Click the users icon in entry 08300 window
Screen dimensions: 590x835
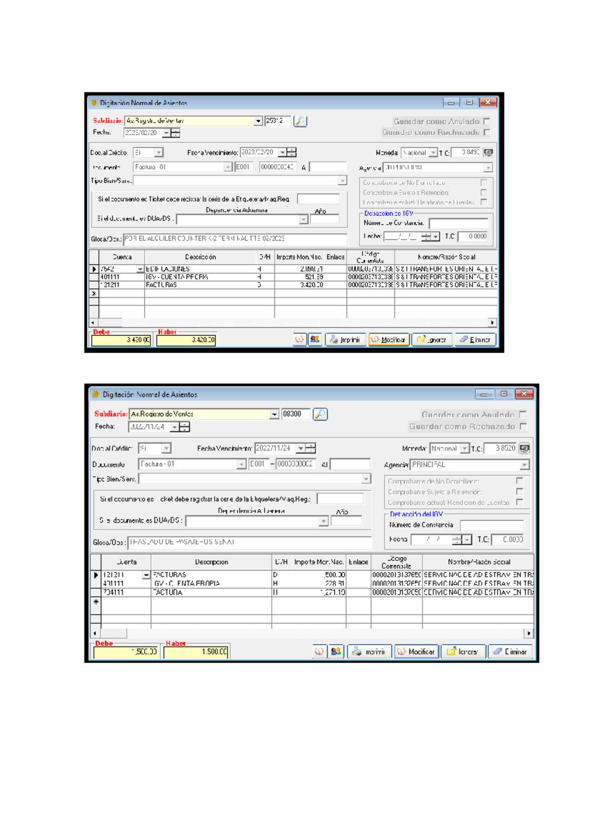tap(336, 652)
